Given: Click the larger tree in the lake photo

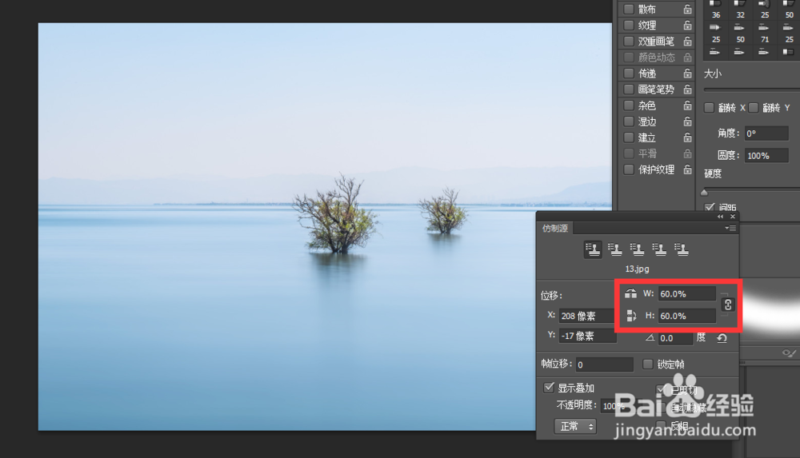Looking at the screenshot, I should click(337, 215).
